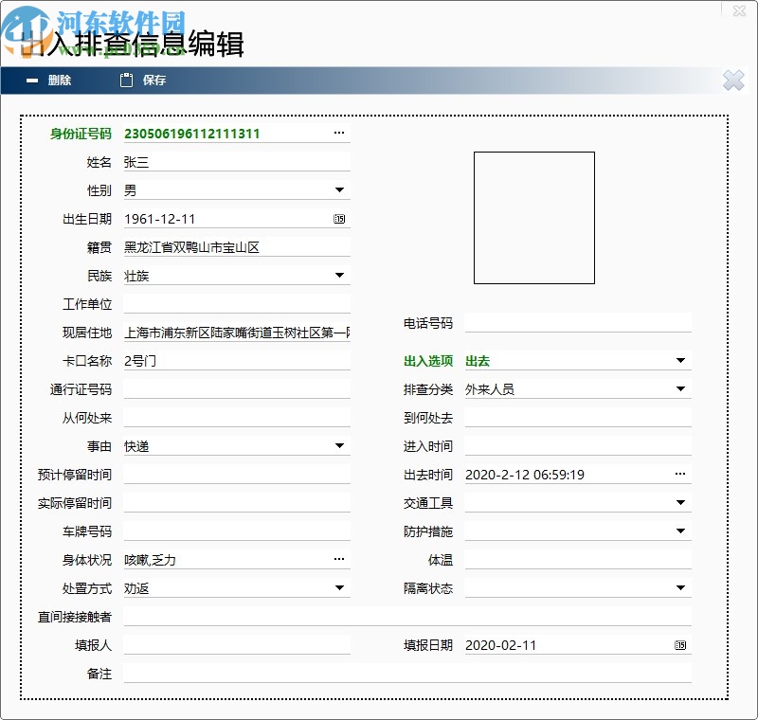Screen dimensions: 758x720
Task: Click the ellipsis beside 身份证号码
Action: (339, 133)
